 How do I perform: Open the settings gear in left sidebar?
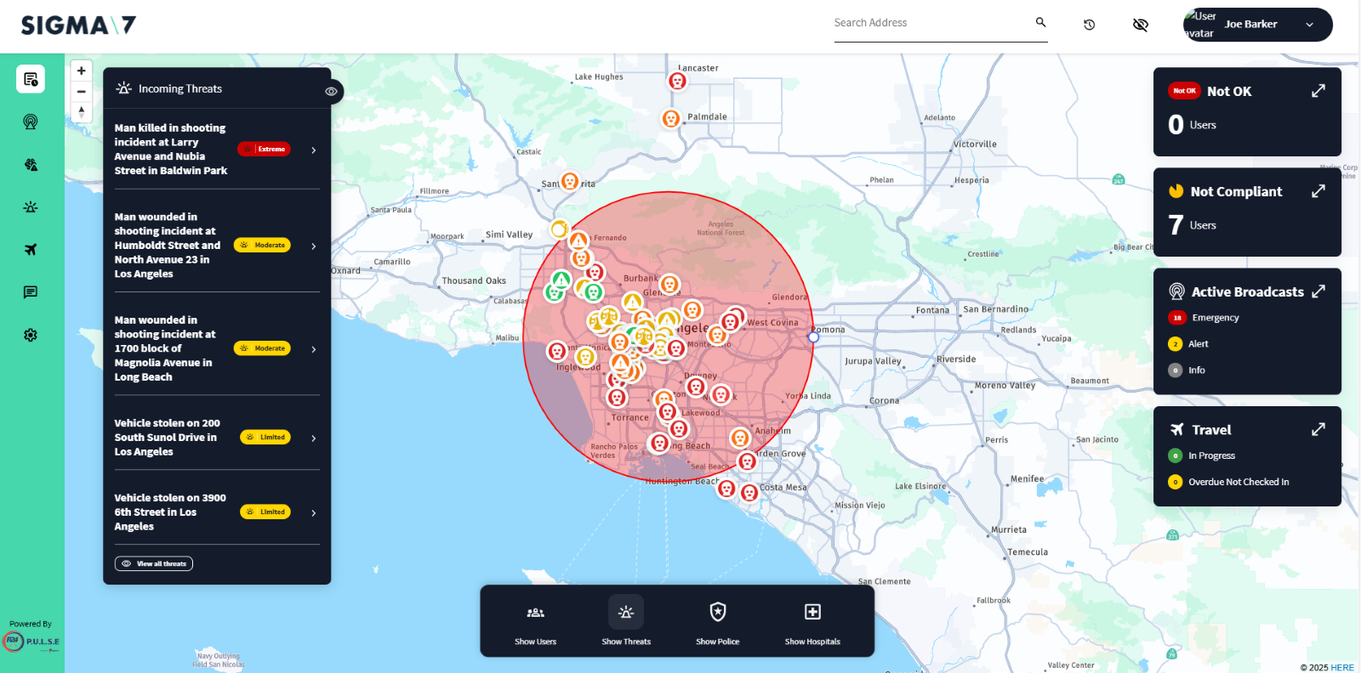pos(31,335)
